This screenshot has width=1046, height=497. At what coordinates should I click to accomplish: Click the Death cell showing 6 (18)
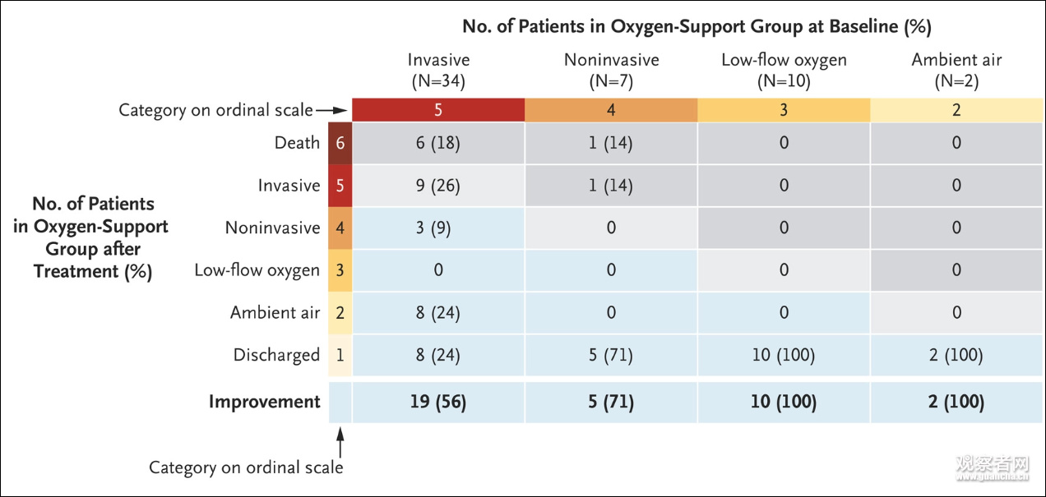(x=438, y=143)
